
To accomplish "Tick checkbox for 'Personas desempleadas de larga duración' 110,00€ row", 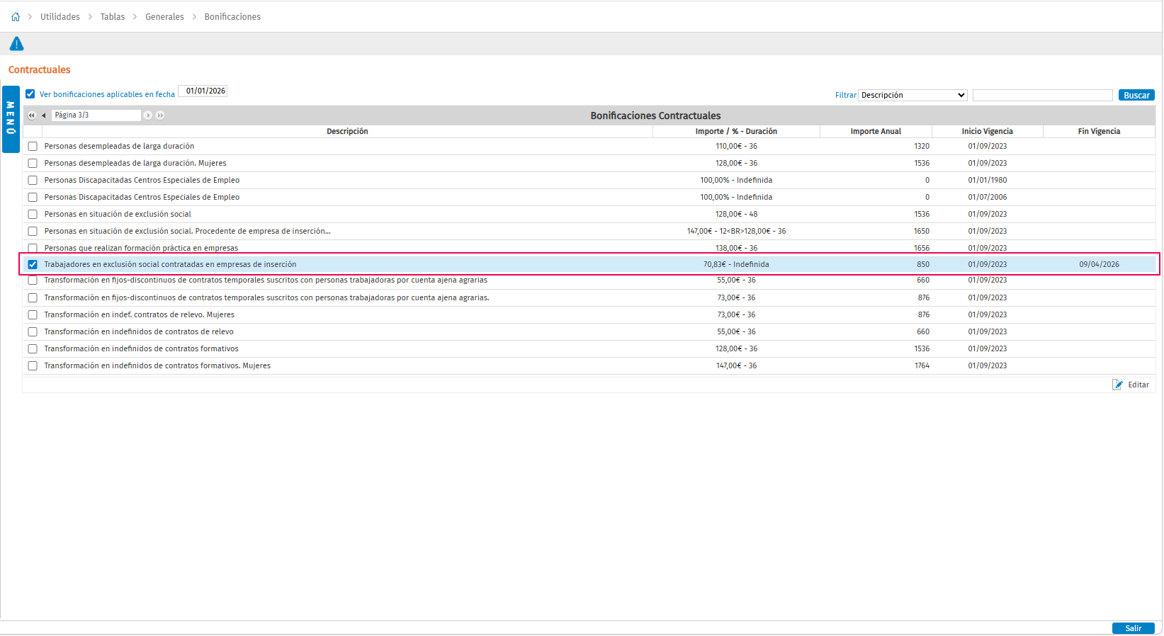I will [x=33, y=147].
